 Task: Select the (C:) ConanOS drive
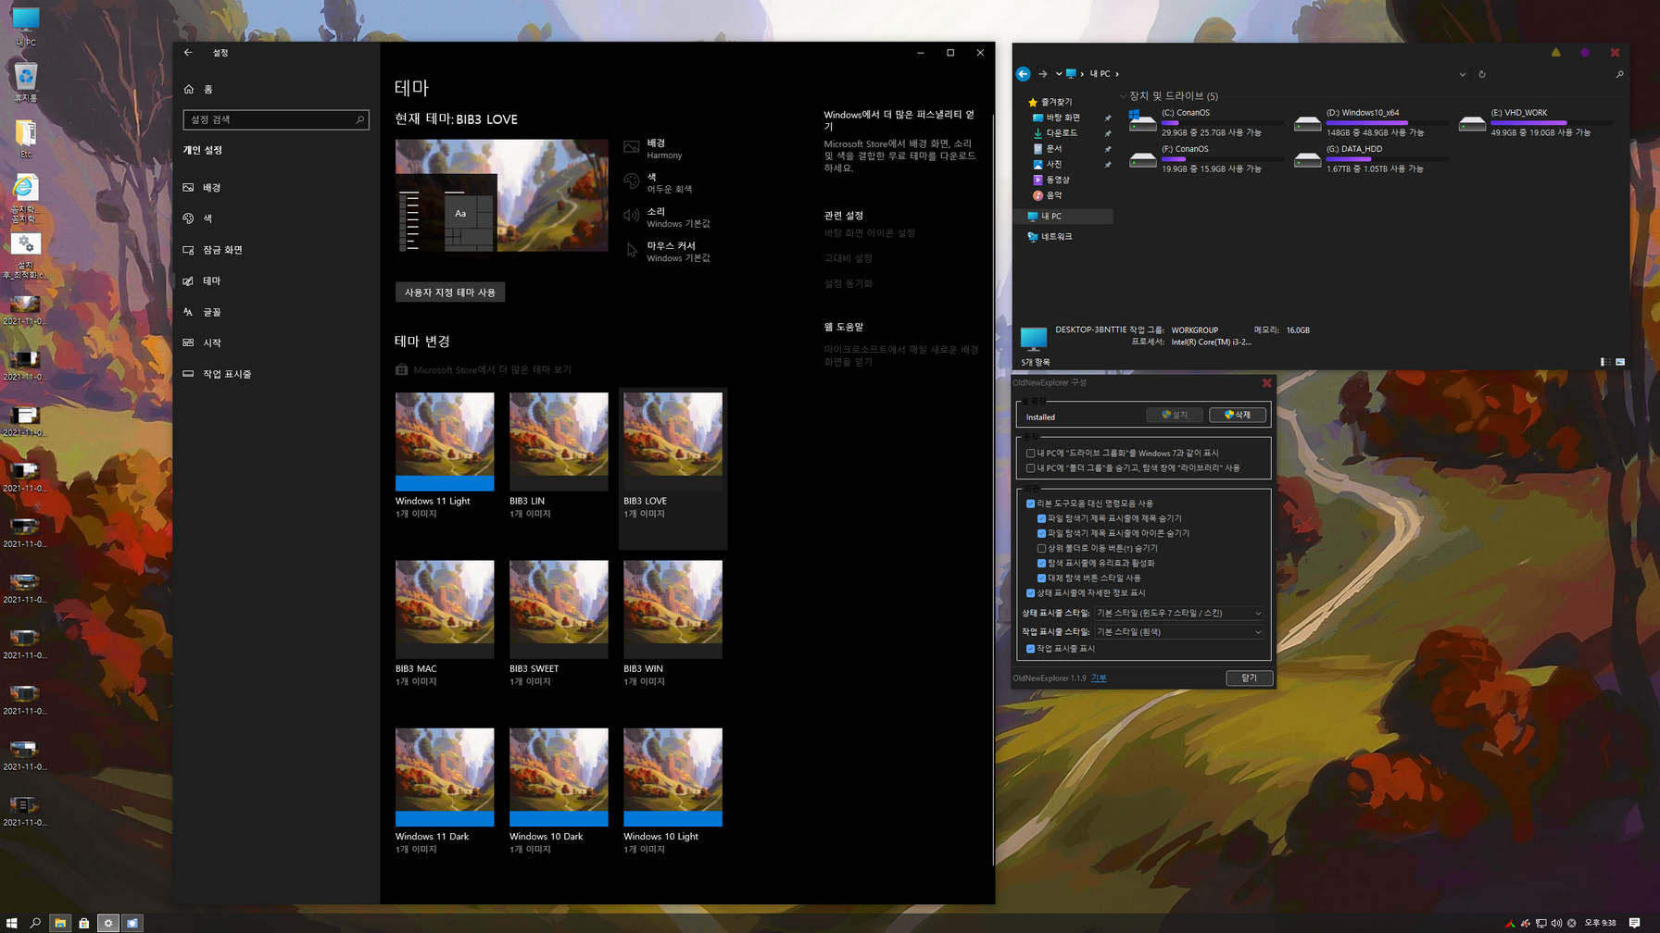[1204, 122]
